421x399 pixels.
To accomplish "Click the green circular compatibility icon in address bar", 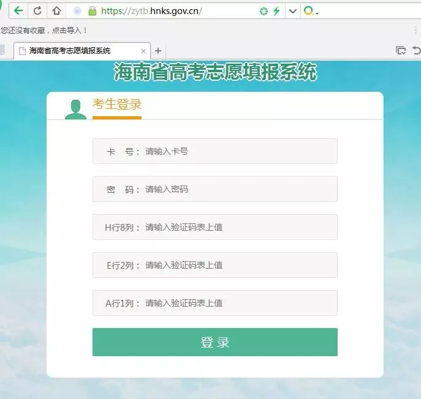I will tap(264, 11).
